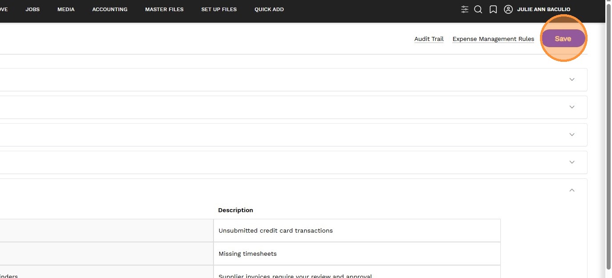Open the Master Files menu
612x278 pixels.
click(x=164, y=9)
